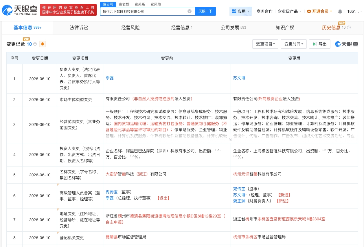Select the 查老板 search tab
This screenshot has width=364, height=247.
124,4
